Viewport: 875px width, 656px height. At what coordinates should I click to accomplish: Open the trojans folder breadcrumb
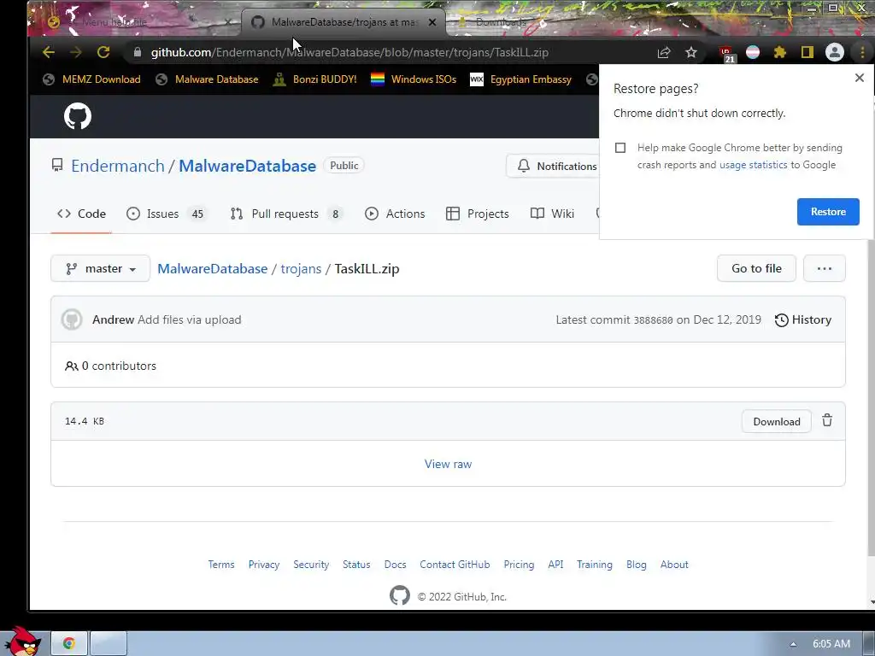301,269
